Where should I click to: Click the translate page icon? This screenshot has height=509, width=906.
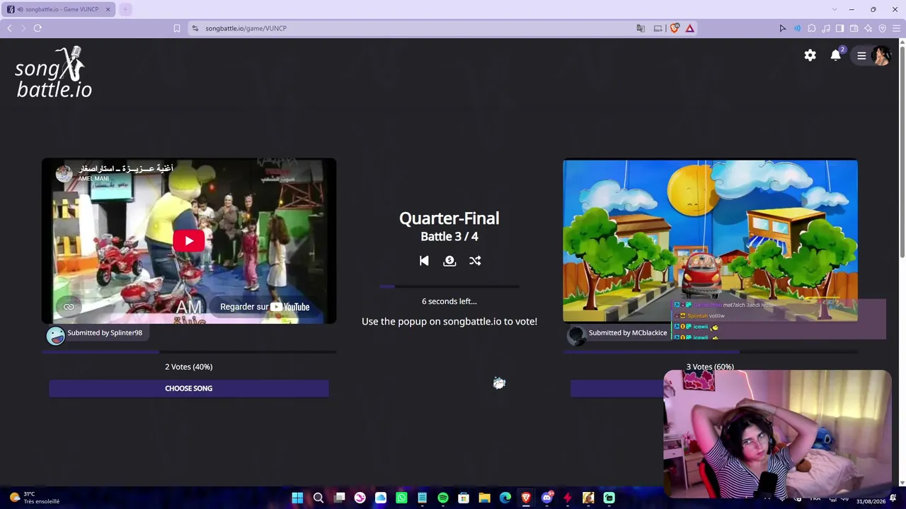tap(641, 28)
